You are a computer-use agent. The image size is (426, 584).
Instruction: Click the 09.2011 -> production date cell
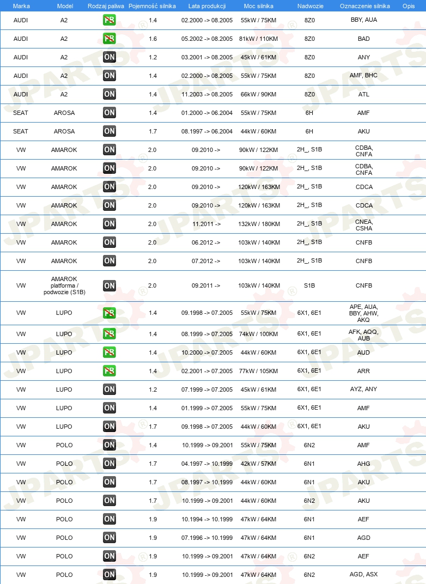[x=206, y=285]
